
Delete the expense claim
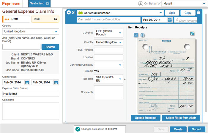[178, 129]
